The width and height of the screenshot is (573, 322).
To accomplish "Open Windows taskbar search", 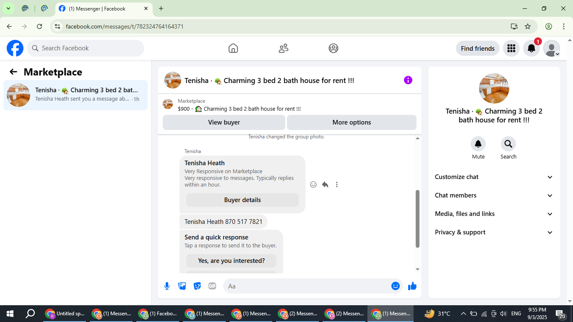I will coord(30,314).
